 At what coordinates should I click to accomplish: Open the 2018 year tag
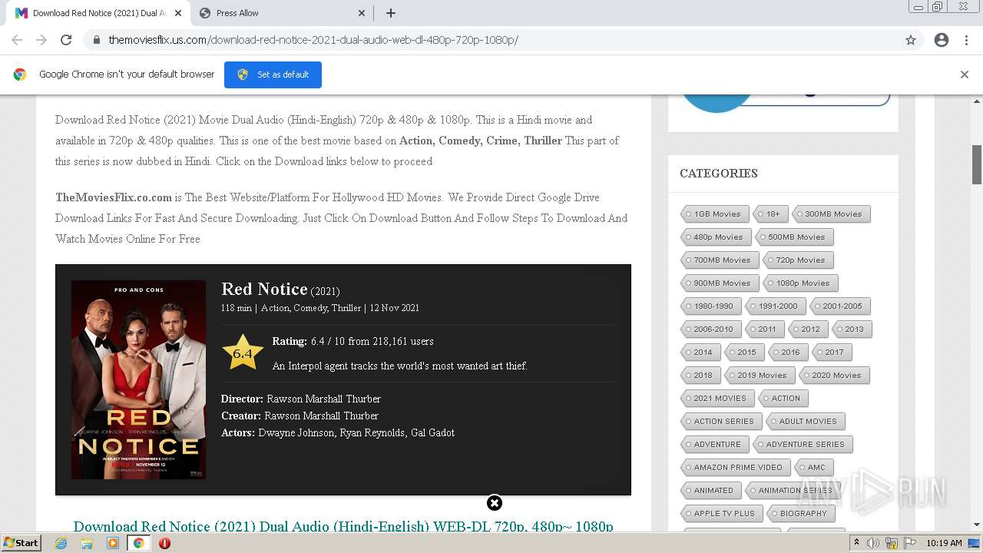pyautogui.click(x=699, y=376)
